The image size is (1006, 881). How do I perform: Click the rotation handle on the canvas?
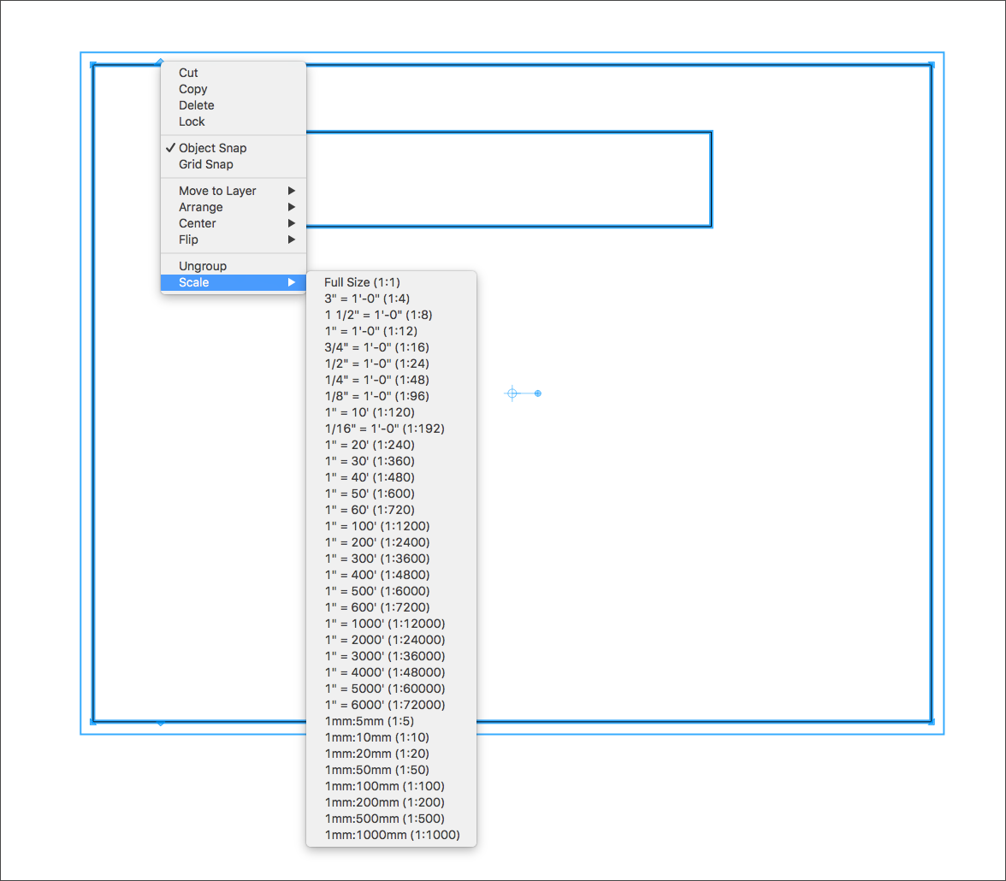[x=538, y=393]
